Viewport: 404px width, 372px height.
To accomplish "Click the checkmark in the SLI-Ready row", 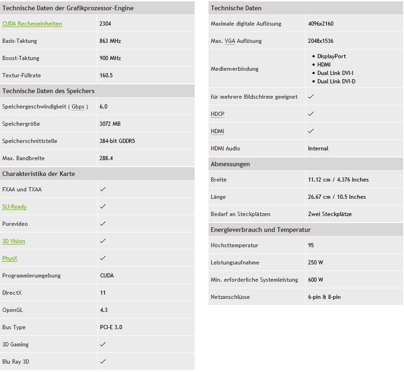I will tap(103, 207).
